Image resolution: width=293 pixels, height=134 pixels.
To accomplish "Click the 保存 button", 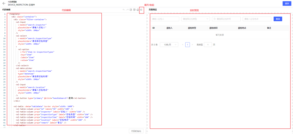I will click(287, 4).
